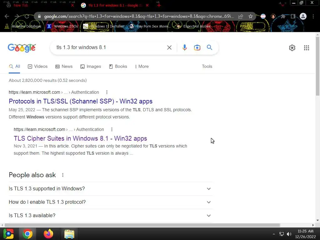Open options dots beside TLS Cipher Suites result
320x240 pixels.
(x=112, y=129)
